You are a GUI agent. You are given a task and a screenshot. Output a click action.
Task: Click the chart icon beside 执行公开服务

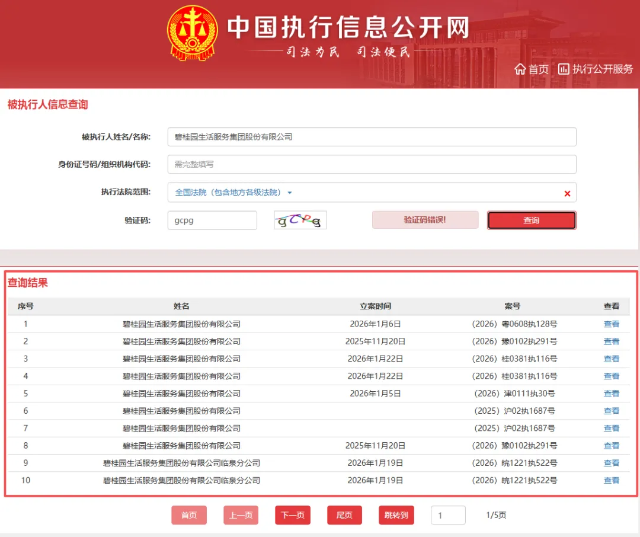click(x=564, y=69)
